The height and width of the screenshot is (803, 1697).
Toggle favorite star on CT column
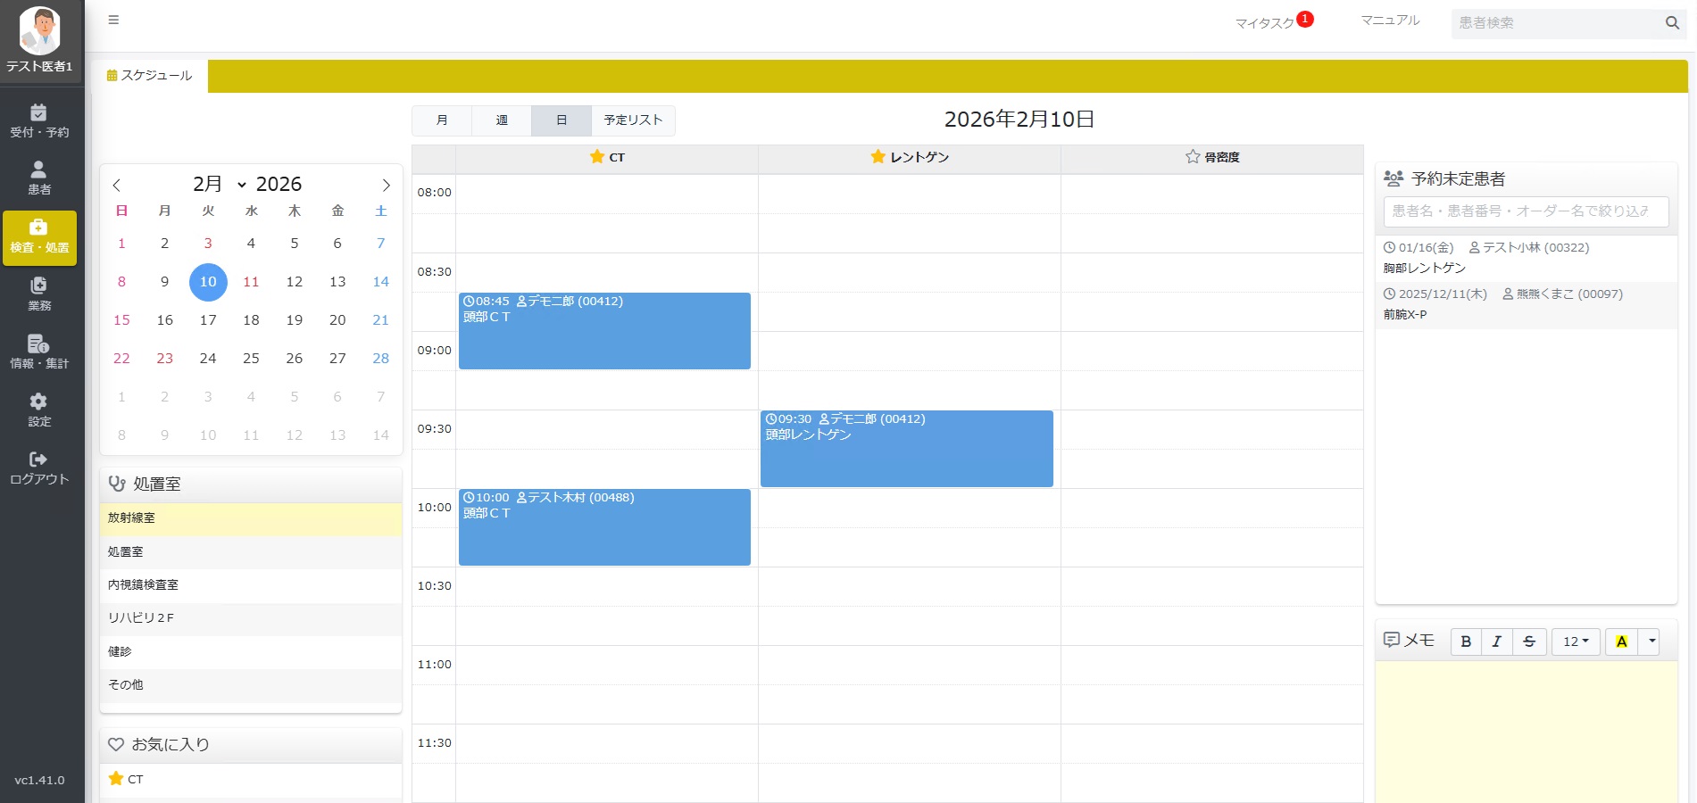pyautogui.click(x=597, y=157)
